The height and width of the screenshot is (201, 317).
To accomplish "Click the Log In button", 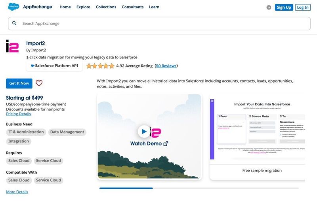I will [303, 8].
